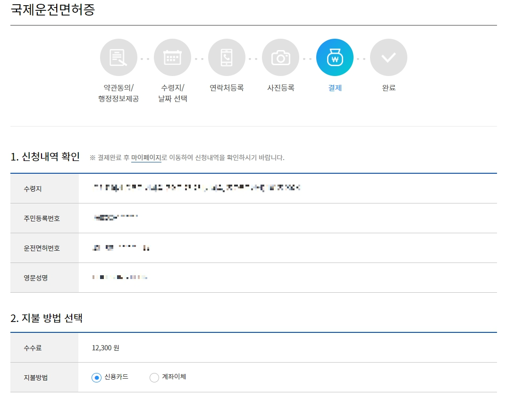
Task: Click the 2. 지불 방법 선택 heading
Action: pyautogui.click(x=47, y=318)
